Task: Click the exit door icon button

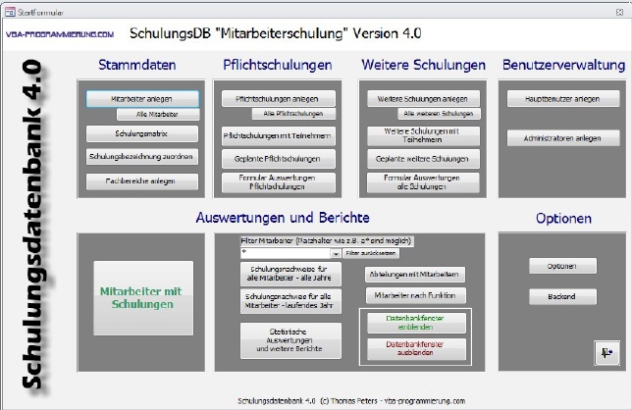Action: point(605,351)
